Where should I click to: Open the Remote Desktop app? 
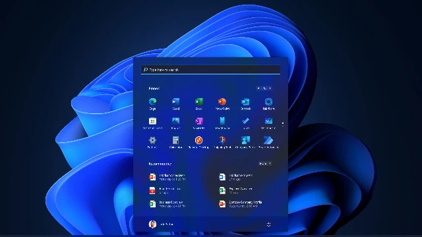click(x=199, y=142)
